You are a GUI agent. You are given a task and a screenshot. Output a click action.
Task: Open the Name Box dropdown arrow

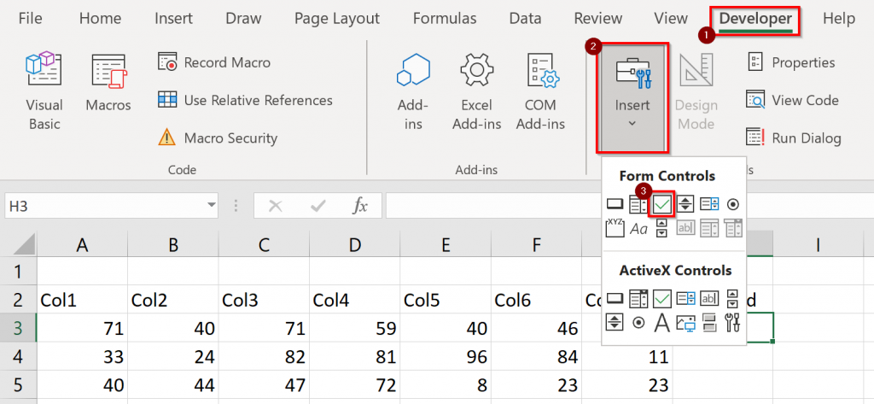(211, 205)
